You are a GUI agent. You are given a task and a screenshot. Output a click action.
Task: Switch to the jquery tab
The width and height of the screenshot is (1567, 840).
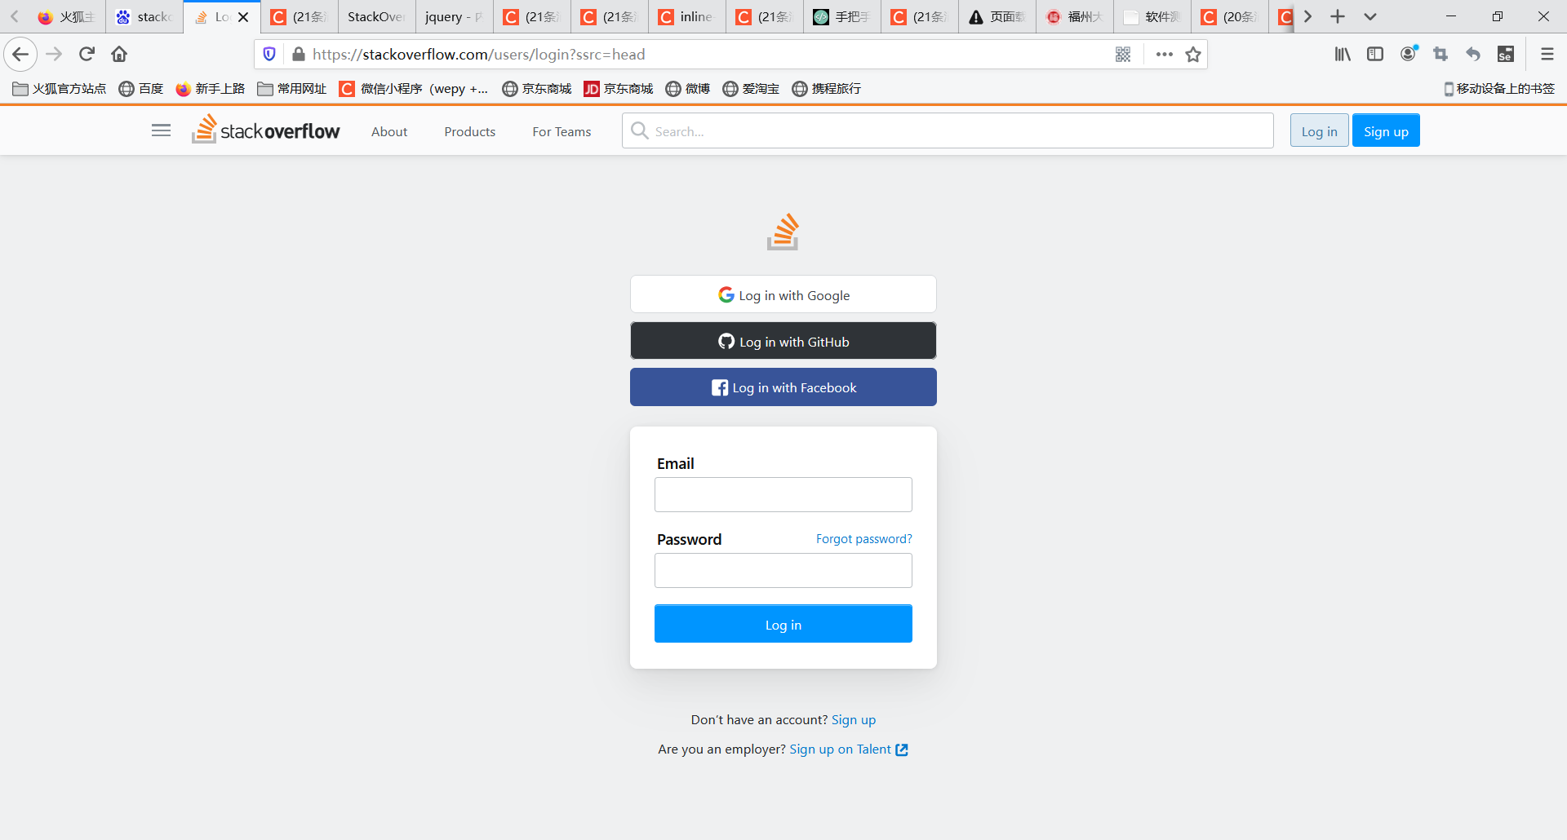pos(454,17)
